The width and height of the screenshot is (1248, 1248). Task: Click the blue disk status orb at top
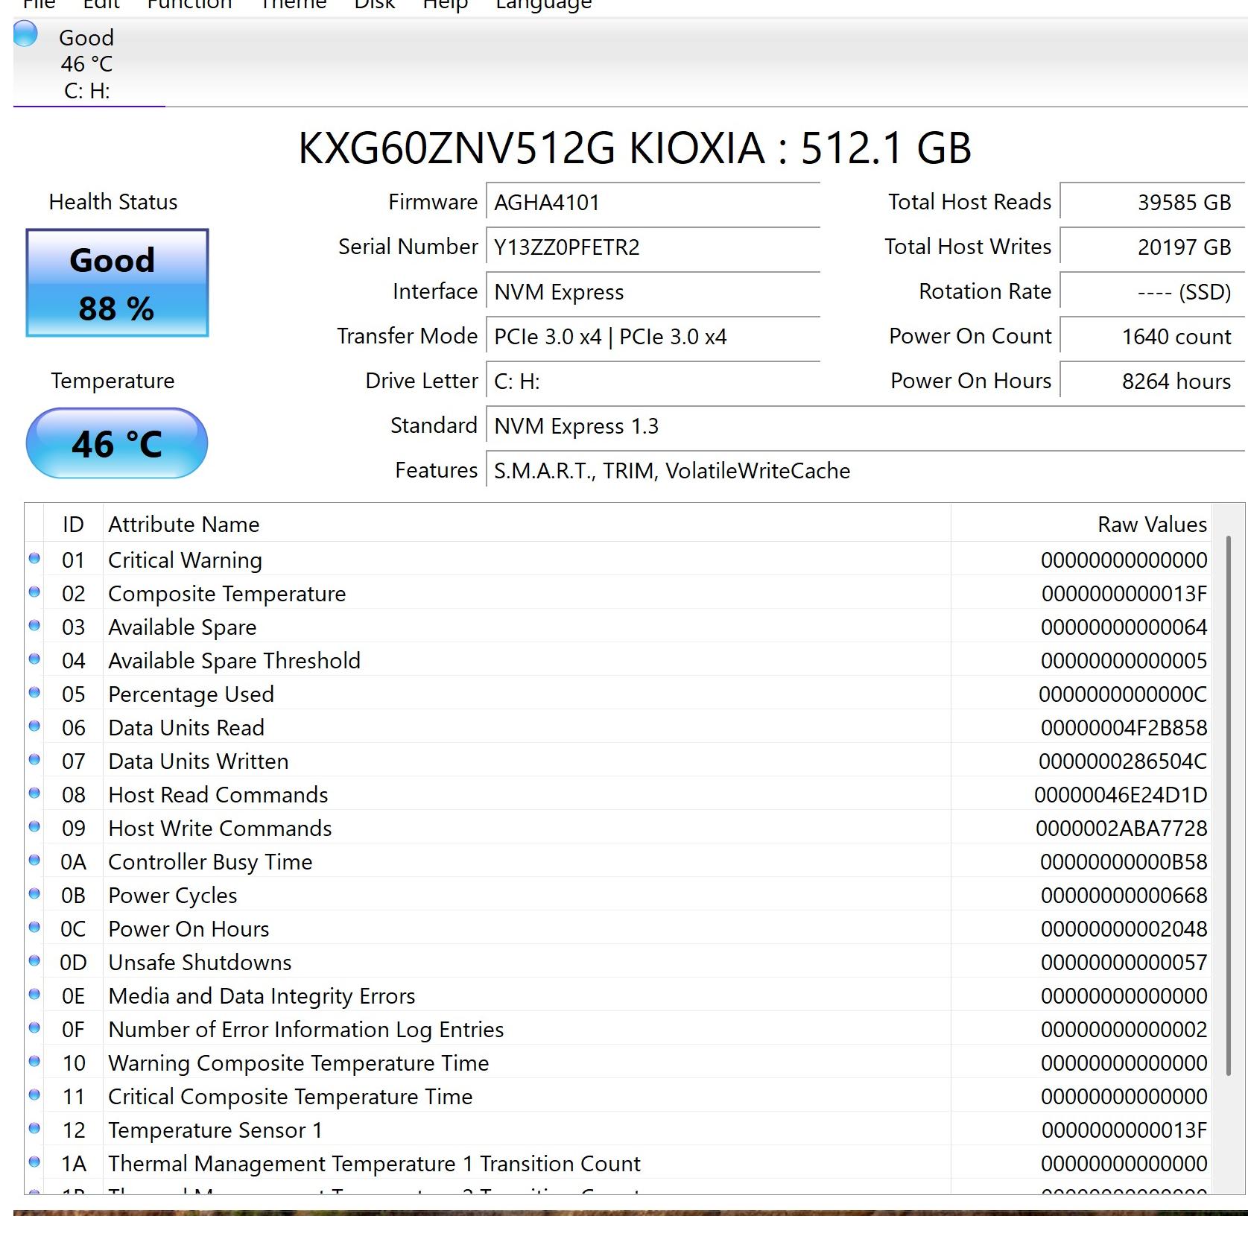pyautogui.click(x=25, y=34)
